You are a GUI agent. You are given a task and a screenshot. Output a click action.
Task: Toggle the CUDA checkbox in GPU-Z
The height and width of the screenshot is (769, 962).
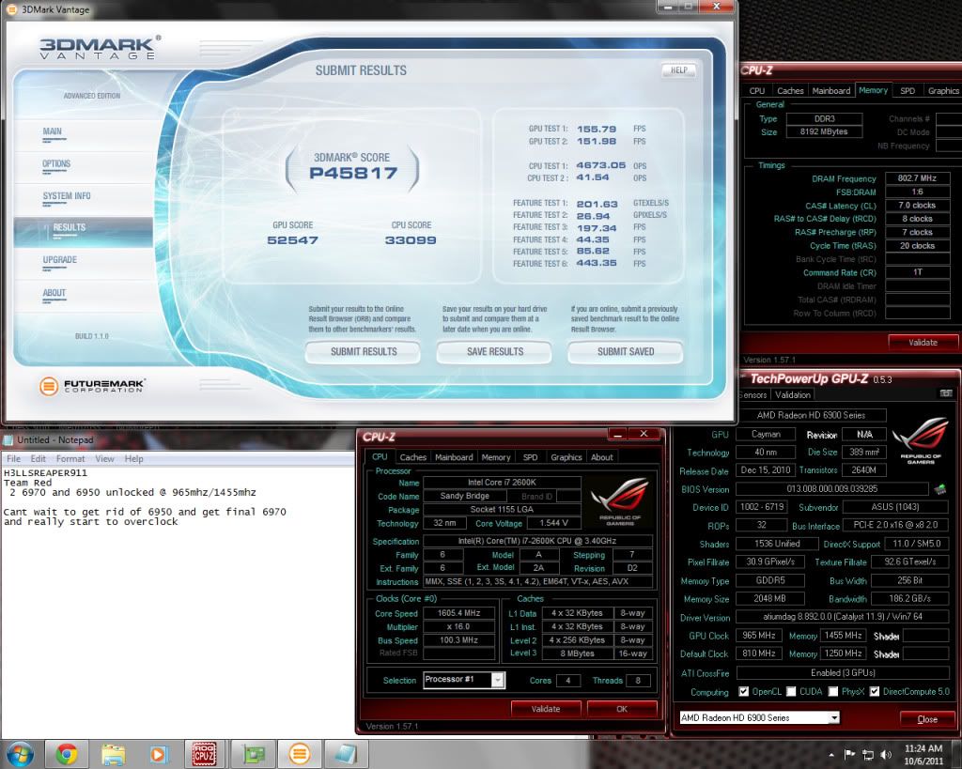point(791,692)
